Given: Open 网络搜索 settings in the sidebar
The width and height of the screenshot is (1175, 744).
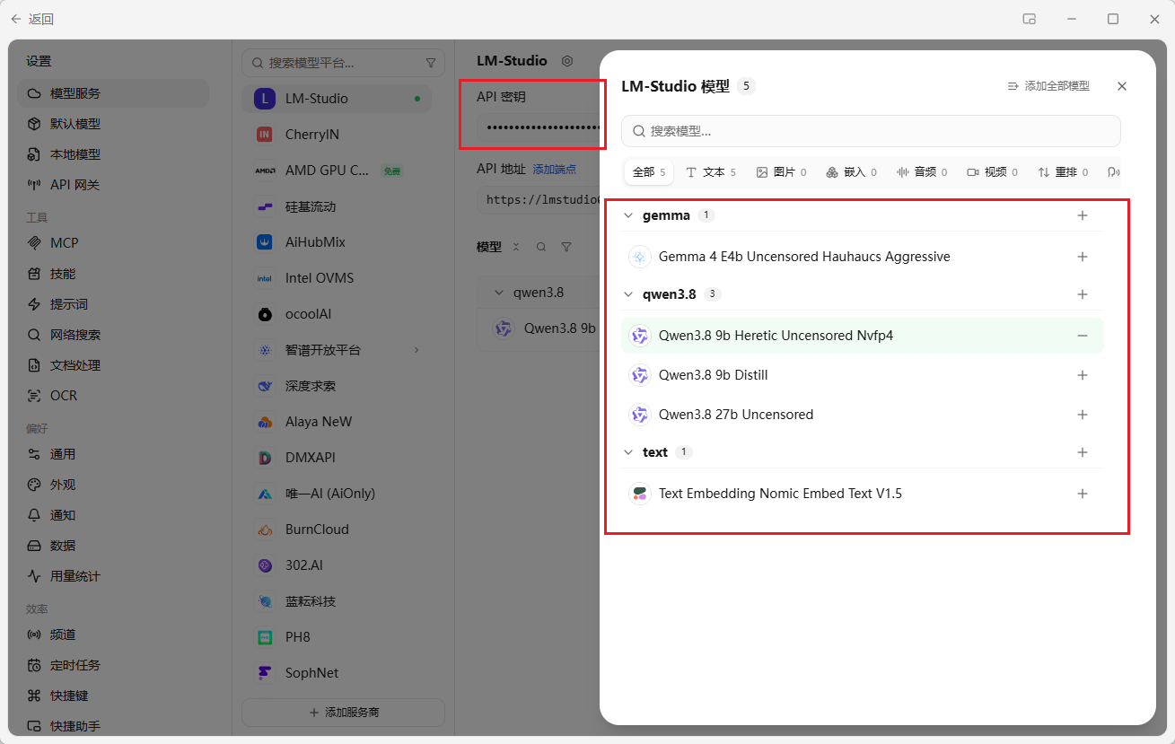Looking at the screenshot, I should 112,335.
